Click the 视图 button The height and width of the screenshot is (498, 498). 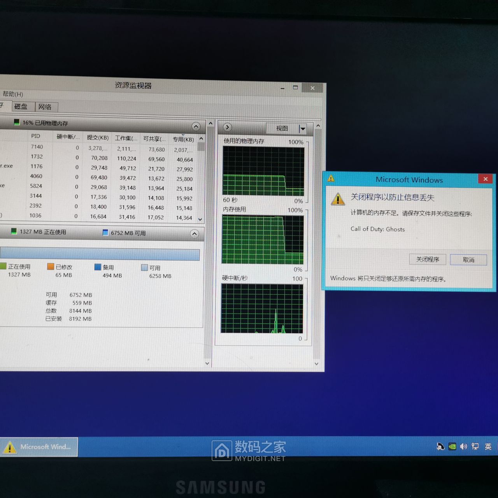coord(282,128)
